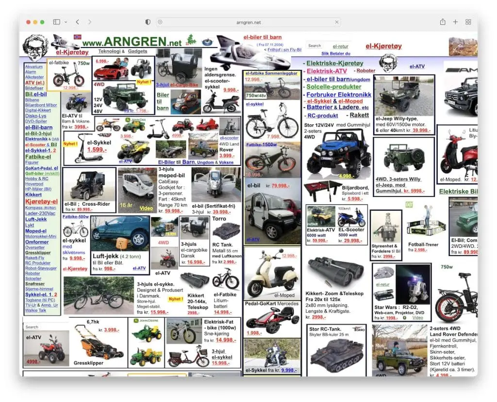
Task: Click the arngren.net address field
Action: coord(248,22)
